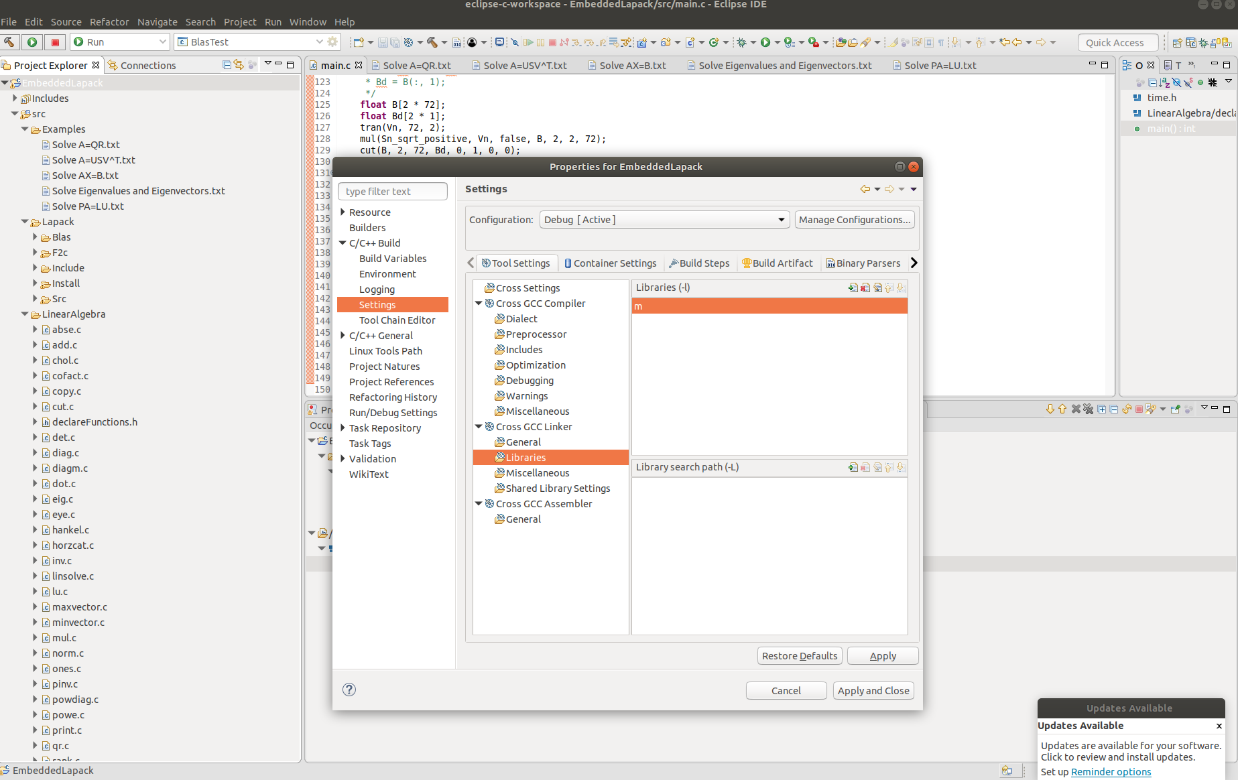Select the Tool Settings tab
Viewport: 1238px width, 780px height.
point(516,263)
